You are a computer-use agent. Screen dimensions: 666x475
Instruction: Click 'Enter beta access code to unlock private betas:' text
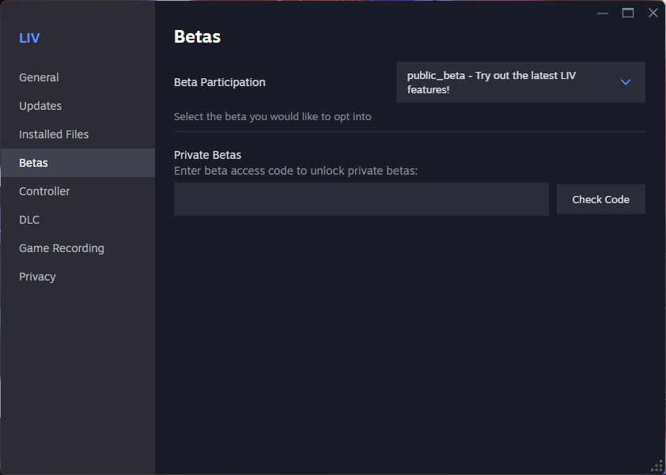(x=296, y=171)
